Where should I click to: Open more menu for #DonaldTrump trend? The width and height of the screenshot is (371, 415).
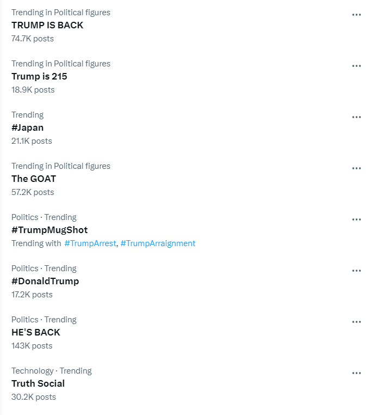pos(356,271)
